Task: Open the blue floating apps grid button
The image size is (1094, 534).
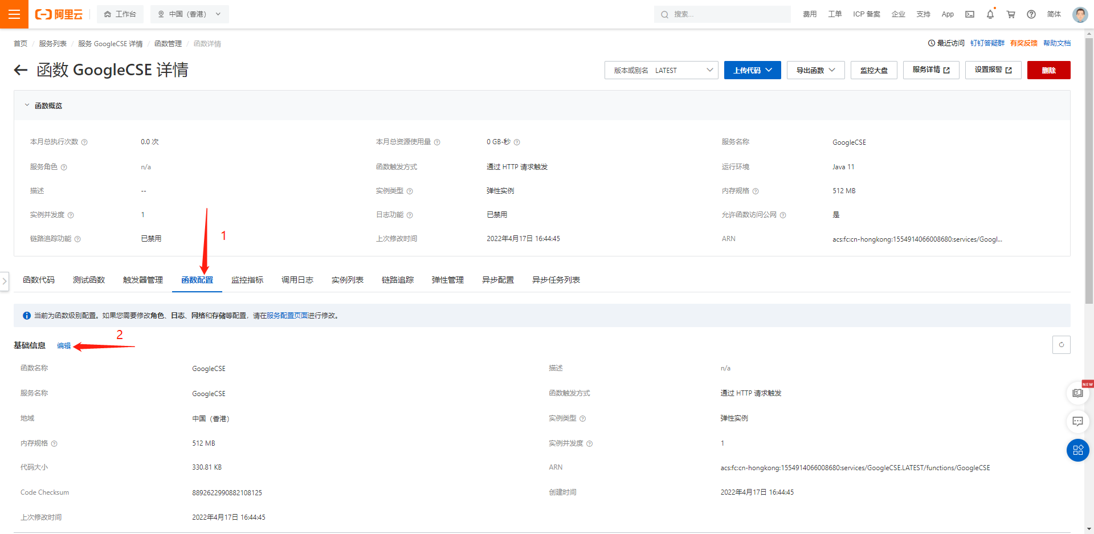Action: (1077, 450)
